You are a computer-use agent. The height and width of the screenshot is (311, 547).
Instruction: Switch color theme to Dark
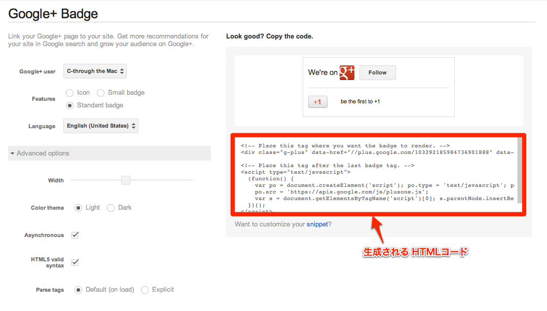pos(111,208)
